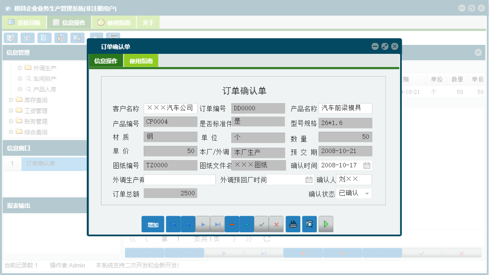Click the 关于 menu tab
The height and width of the screenshot is (275, 489).
pyautogui.click(x=148, y=22)
